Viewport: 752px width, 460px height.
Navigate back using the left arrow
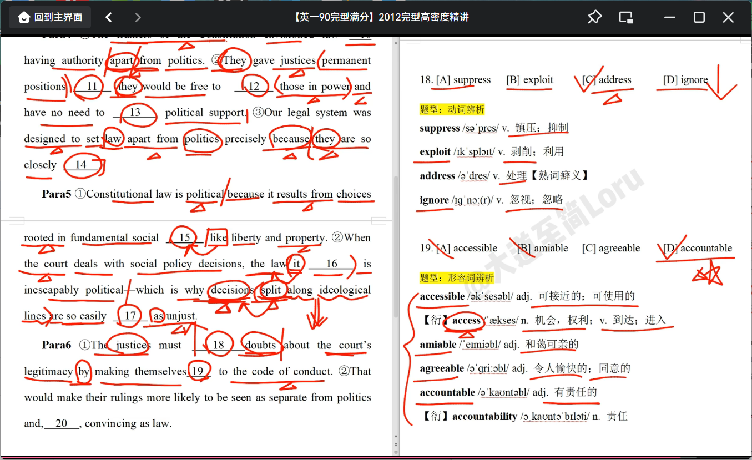(109, 17)
